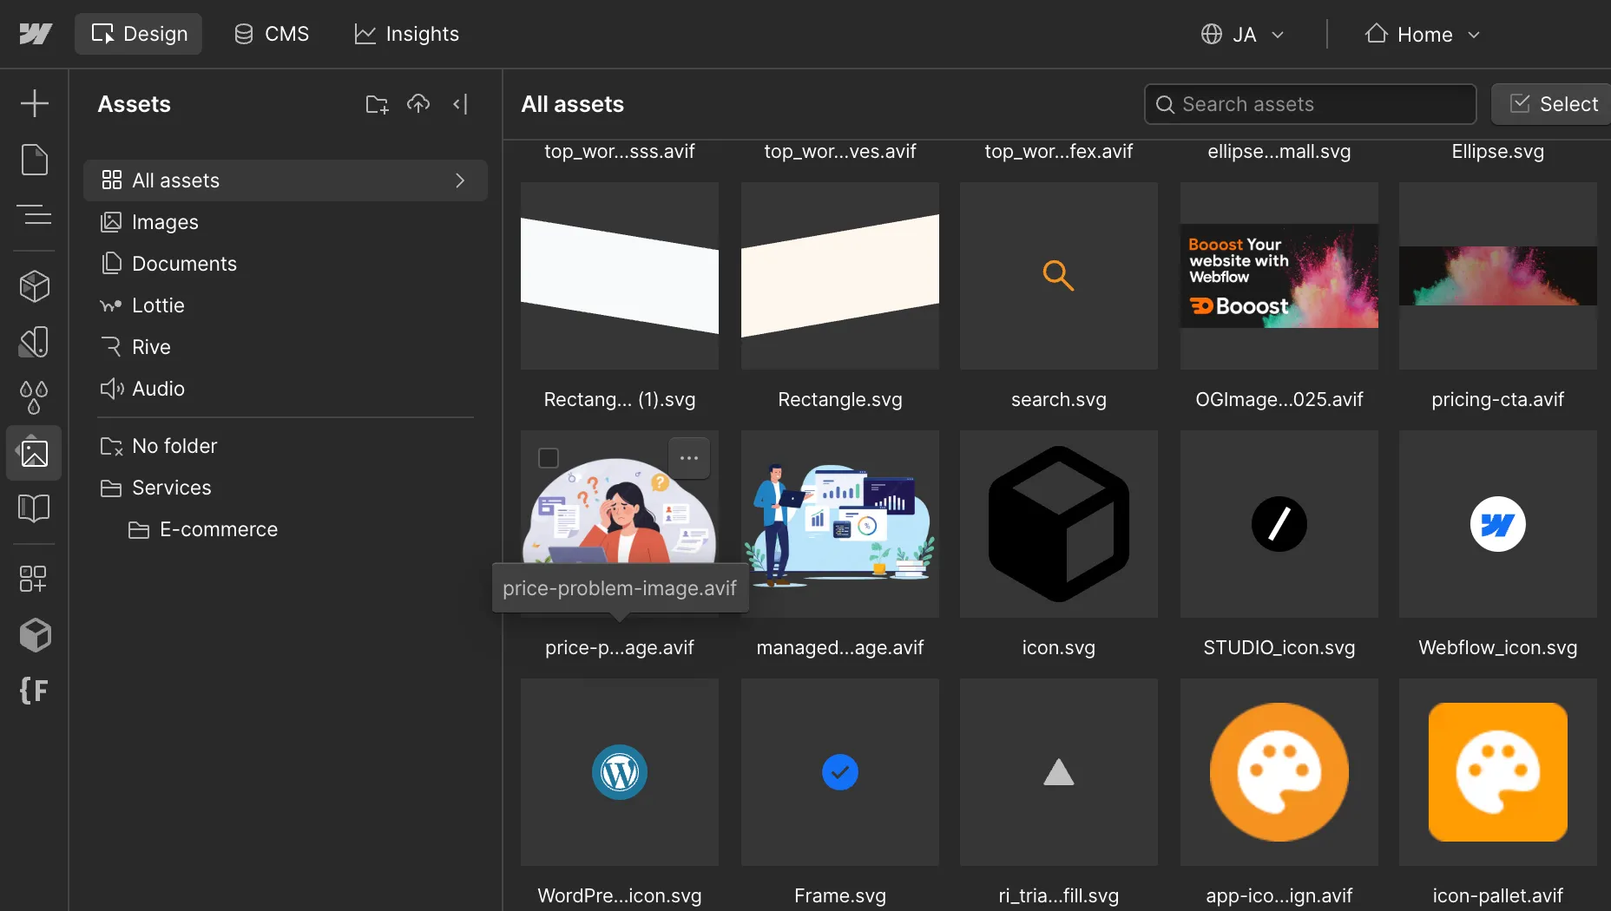Switch to the Design tab
This screenshot has height=911, width=1611.
pyautogui.click(x=139, y=34)
